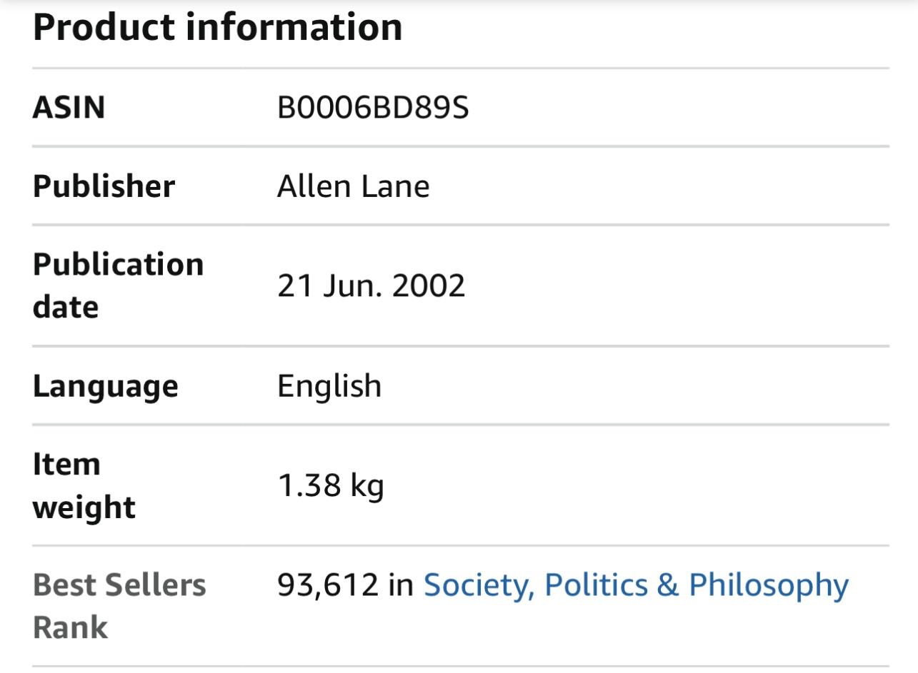Select the ASIN value B0006BD89S
This screenshot has height=673, width=918.
point(373,108)
